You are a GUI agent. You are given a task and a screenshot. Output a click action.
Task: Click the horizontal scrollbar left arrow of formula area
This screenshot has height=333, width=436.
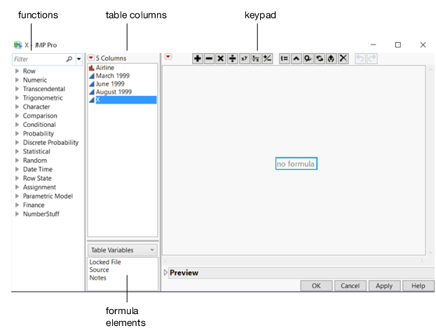(x=165, y=261)
